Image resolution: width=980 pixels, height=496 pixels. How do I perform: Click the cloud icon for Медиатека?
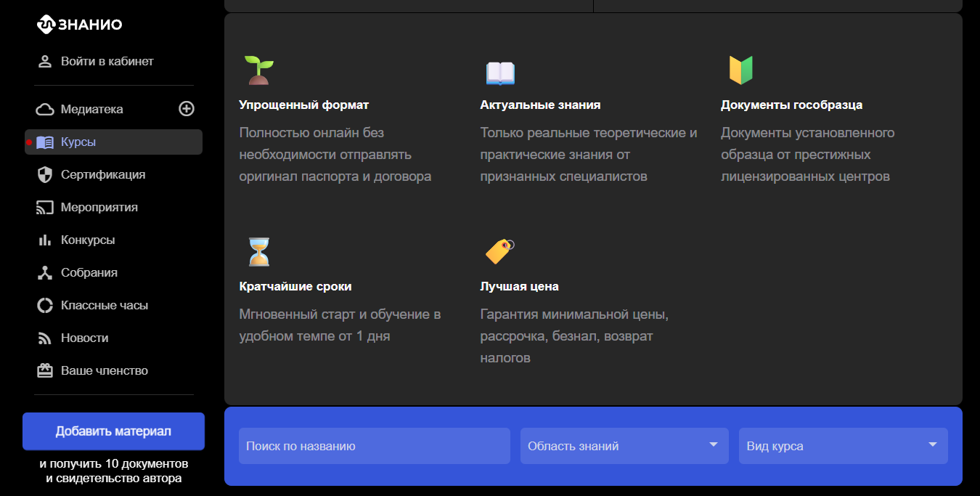pos(45,110)
